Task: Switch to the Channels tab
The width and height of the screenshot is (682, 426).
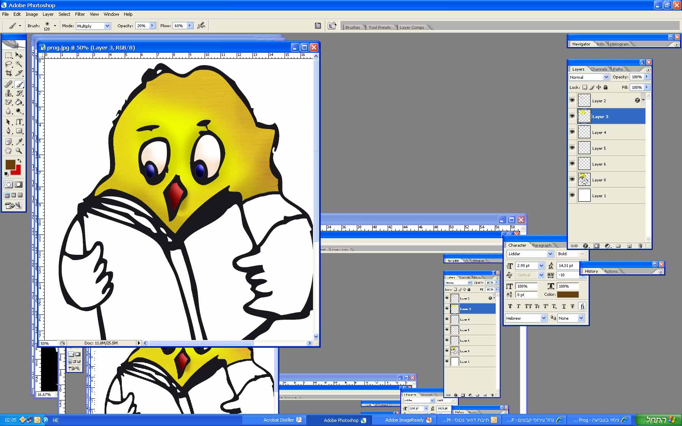Action: coord(599,69)
